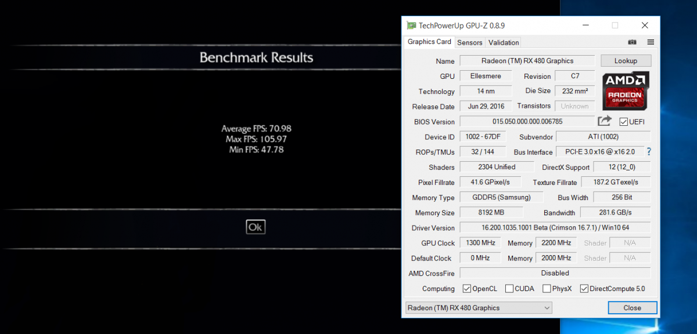This screenshot has height=334, width=697.
Task: Click the BIOS export share icon
Action: tap(605, 121)
